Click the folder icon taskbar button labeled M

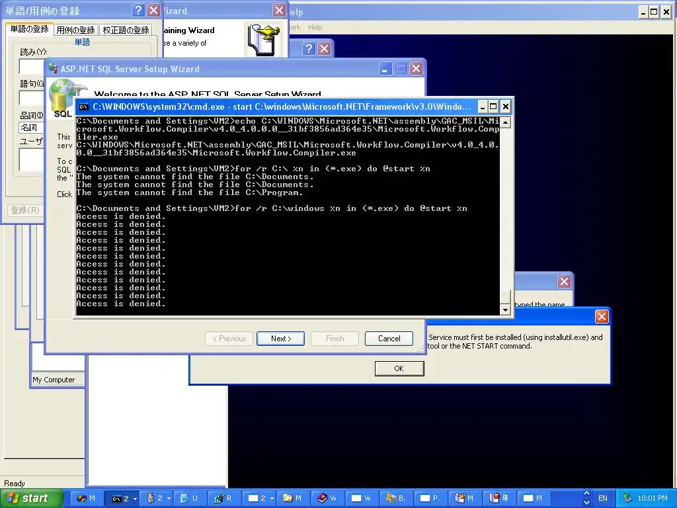click(x=292, y=499)
